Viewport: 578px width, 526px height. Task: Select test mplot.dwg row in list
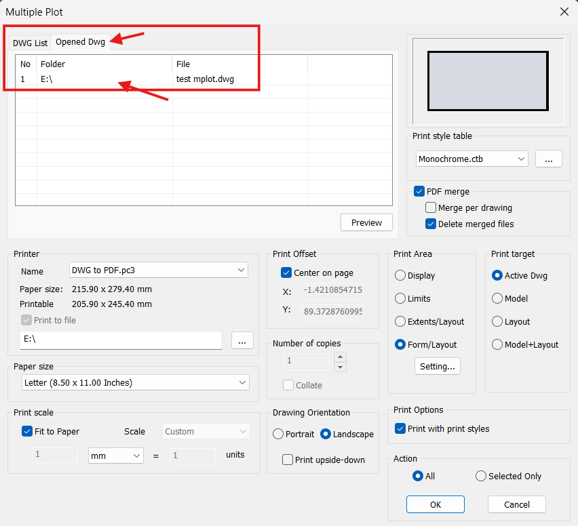tap(204, 79)
